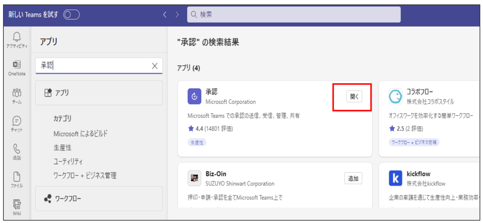The width and height of the screenshot is (483, 223).
Task: Open Wiki in the sidebar
Action: (x=17, y=204)
